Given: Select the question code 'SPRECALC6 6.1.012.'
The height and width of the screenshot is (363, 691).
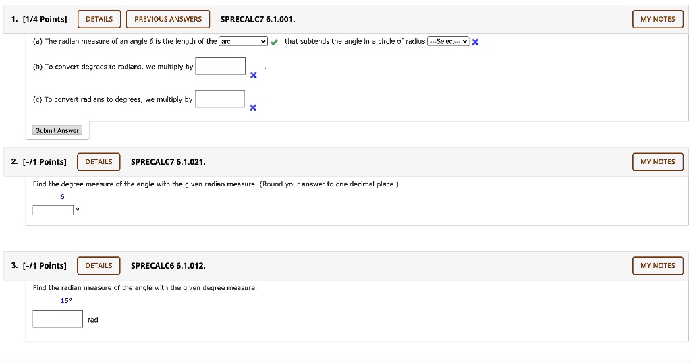Looking at the screenshot, I should (x=168, y=266).
